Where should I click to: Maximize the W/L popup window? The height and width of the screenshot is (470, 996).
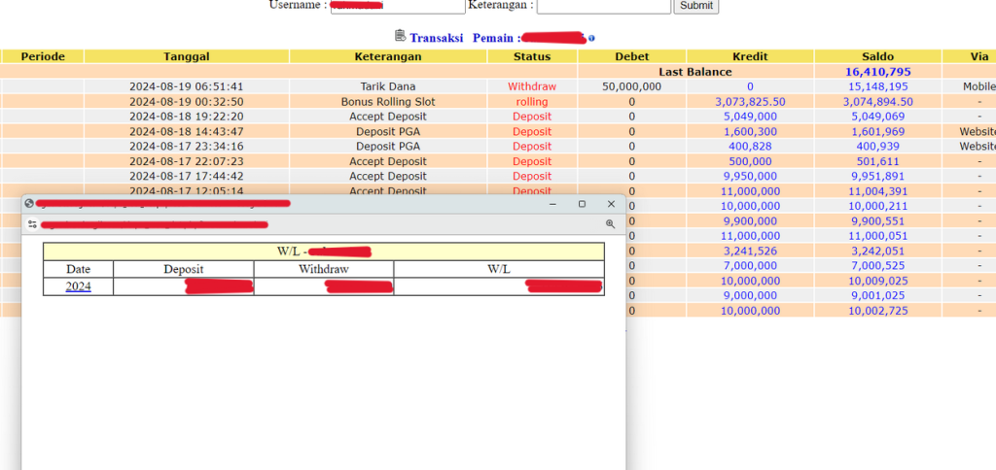click(582, 204)
